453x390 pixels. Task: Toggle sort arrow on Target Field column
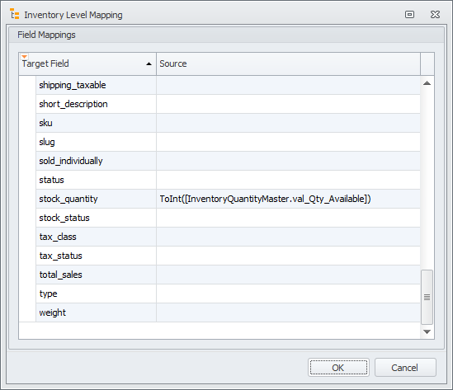pos(149,63)
